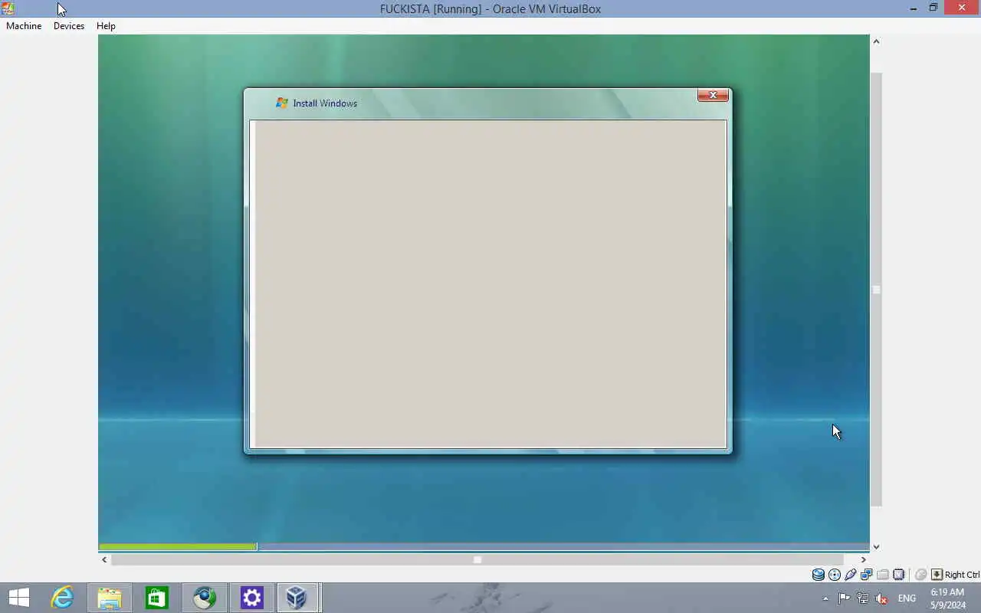The width and height of the screenshot is (981, 613).
Task: Click the horizontal scrollbar left arrow
Action: pyautogui.click(x=104, y=559)
